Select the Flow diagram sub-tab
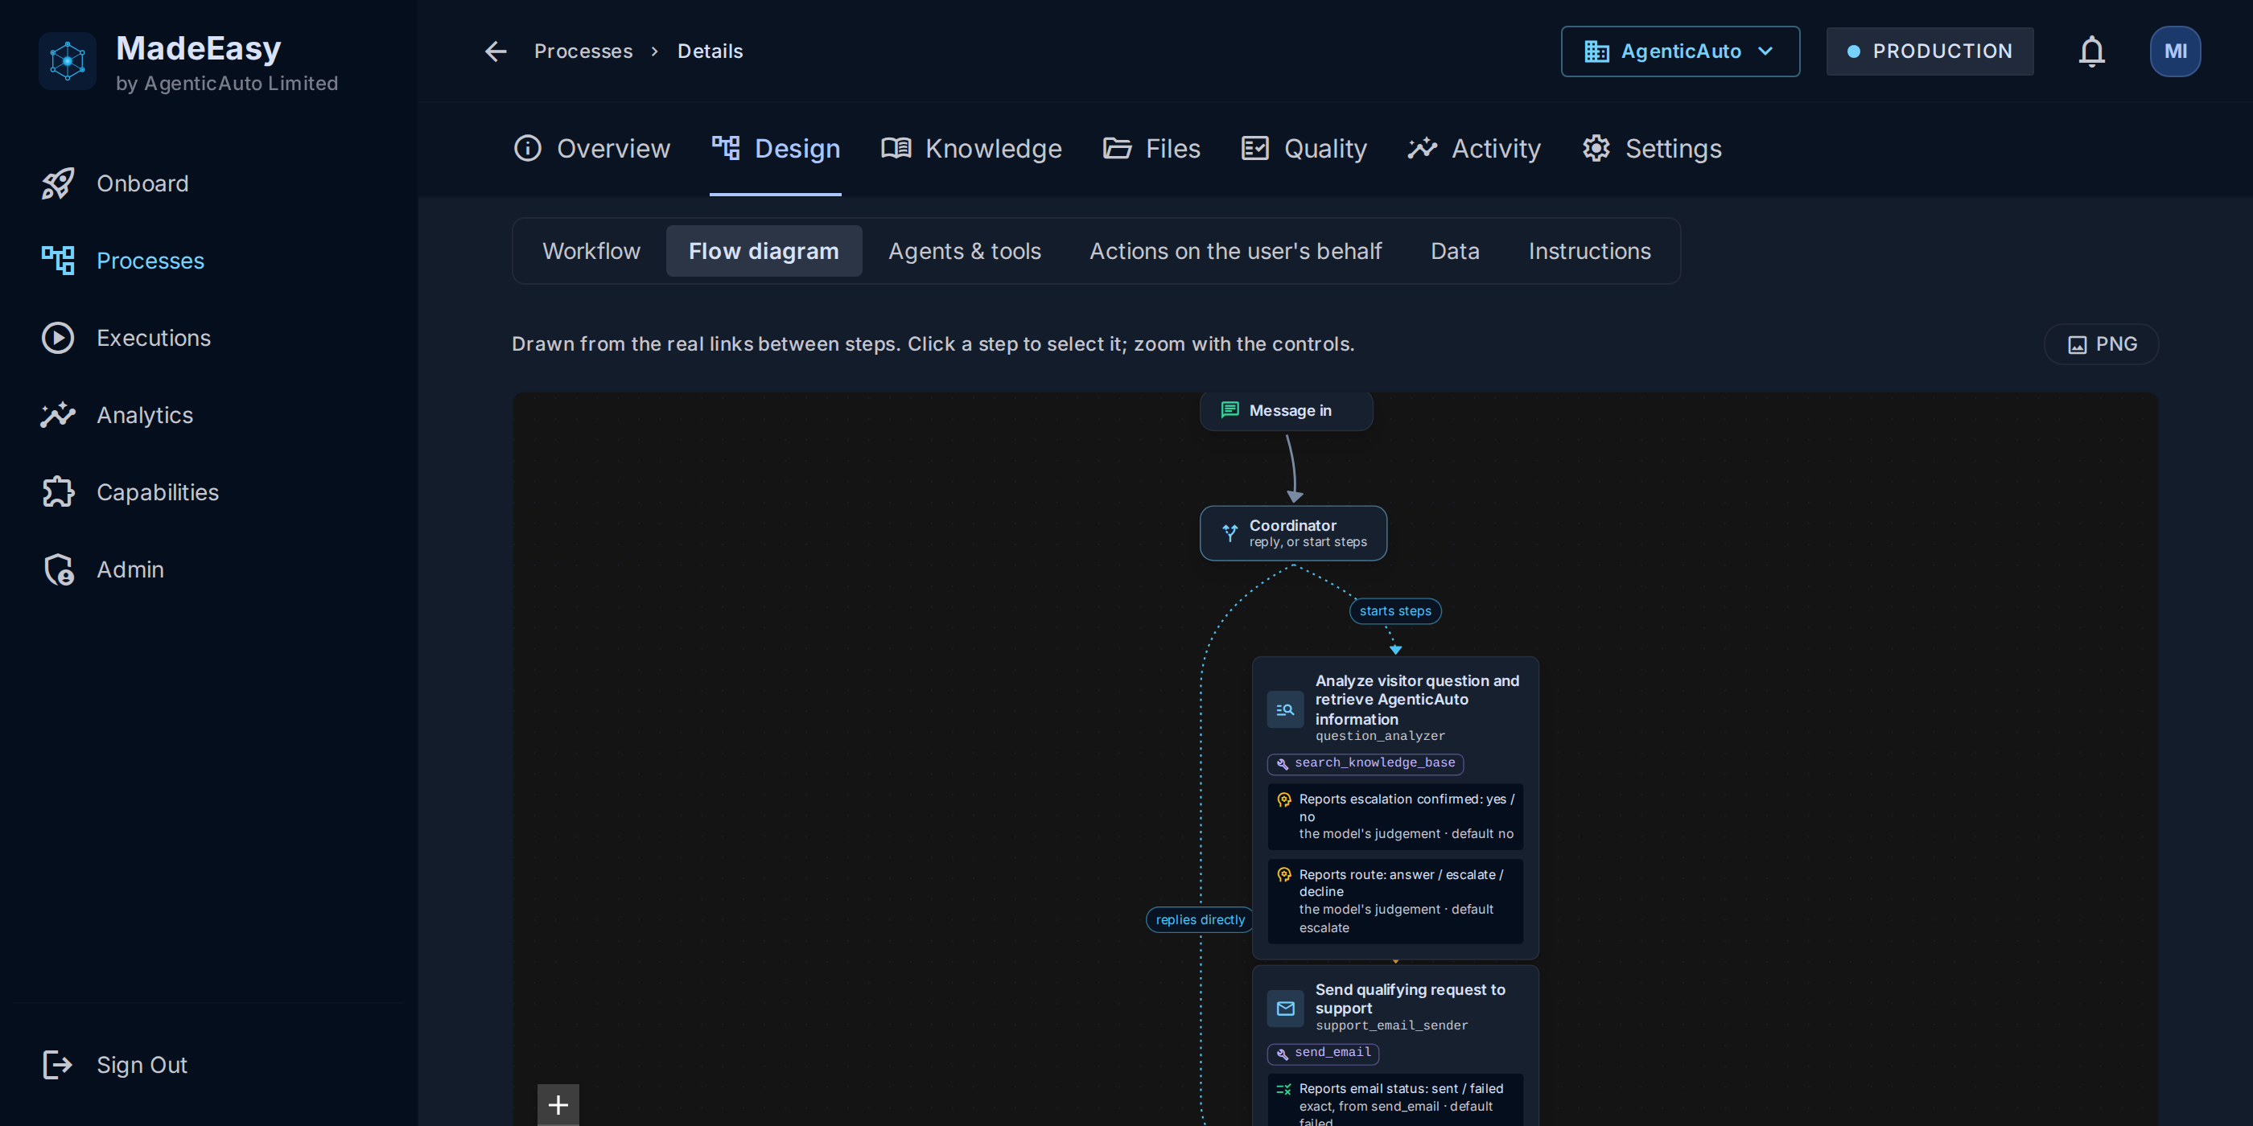 click(764, 252)
